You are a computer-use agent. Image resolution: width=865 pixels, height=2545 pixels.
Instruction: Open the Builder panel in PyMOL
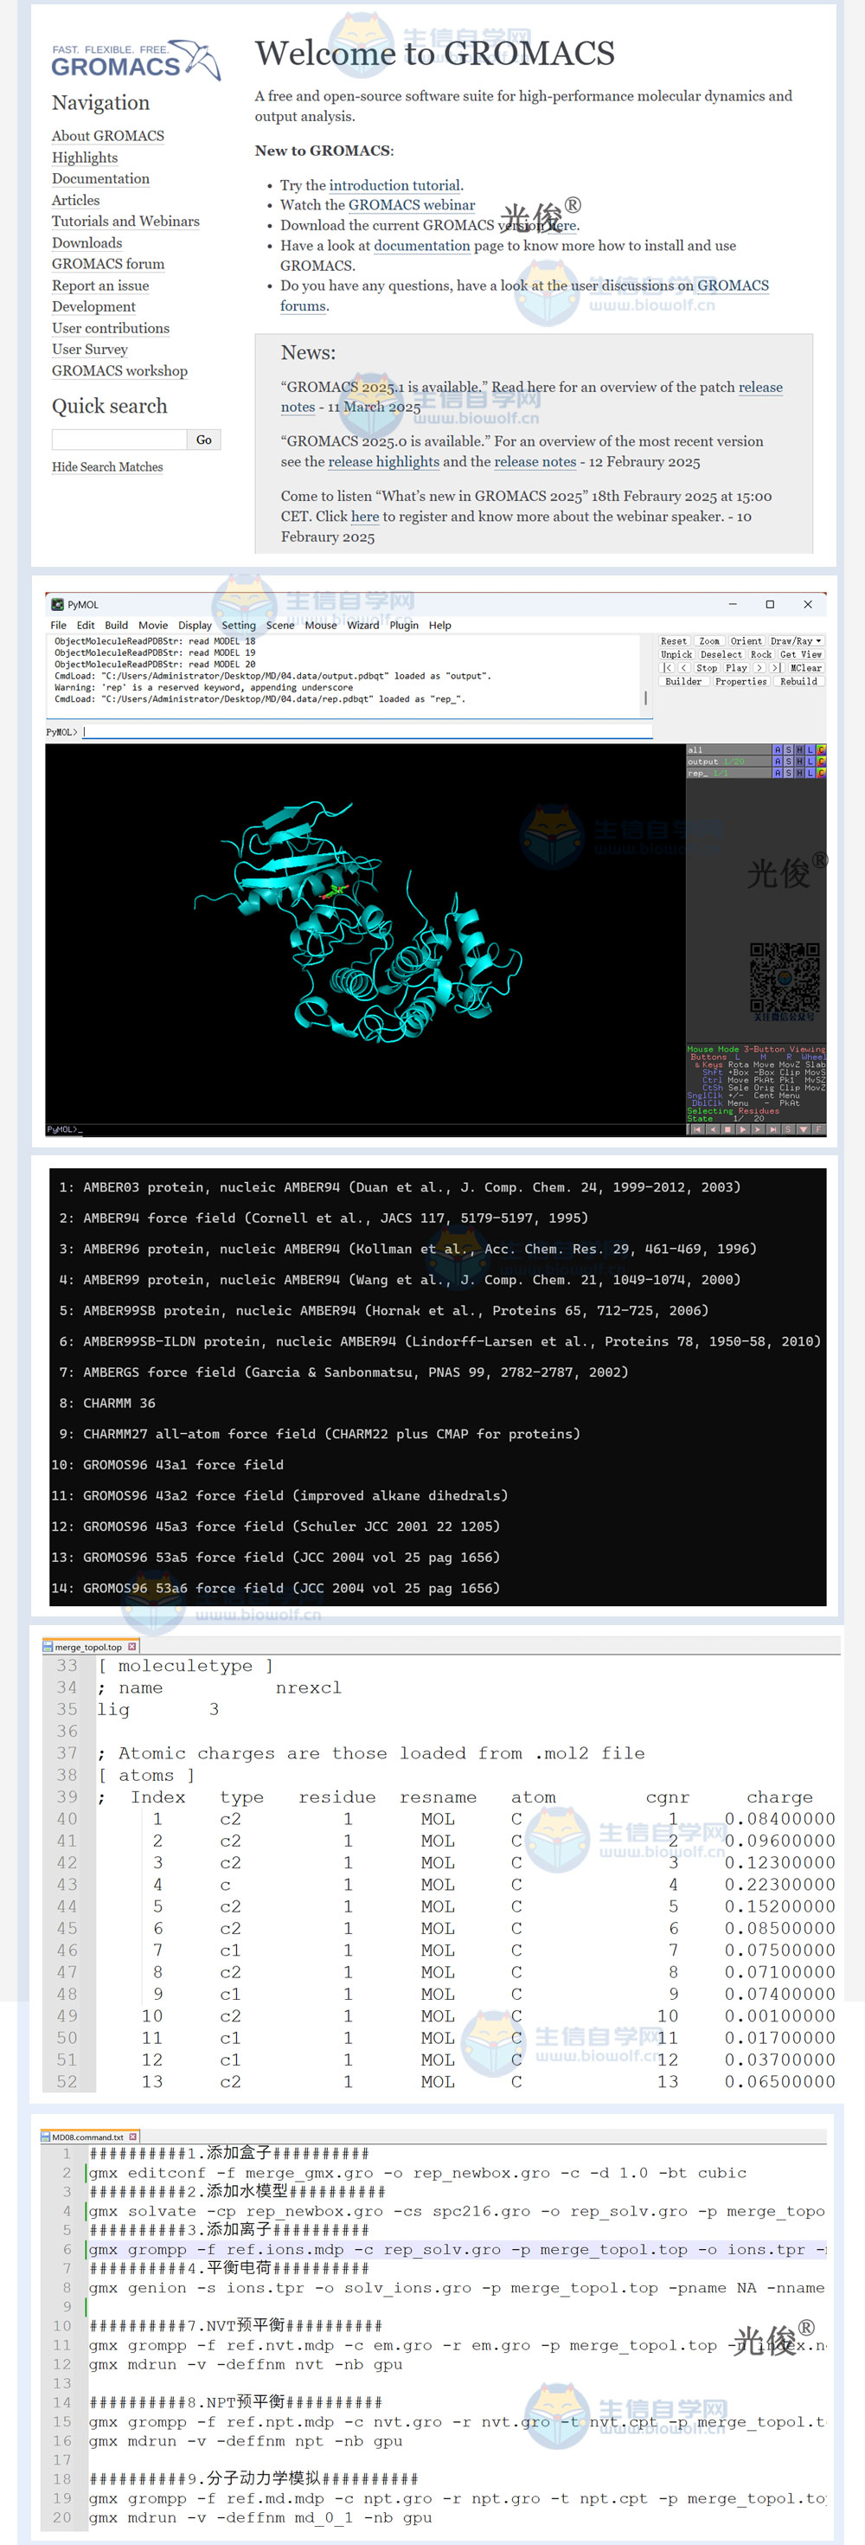[x=683, y=682]
